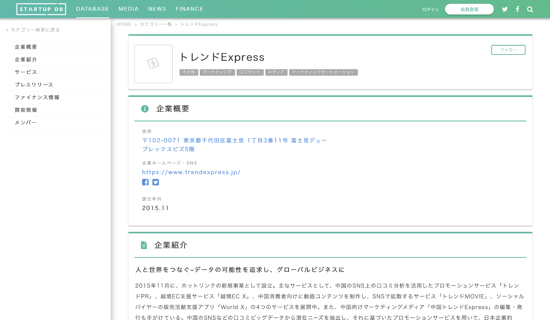
Task: Click the company logo placeholder image
Action: coord(153,64)
